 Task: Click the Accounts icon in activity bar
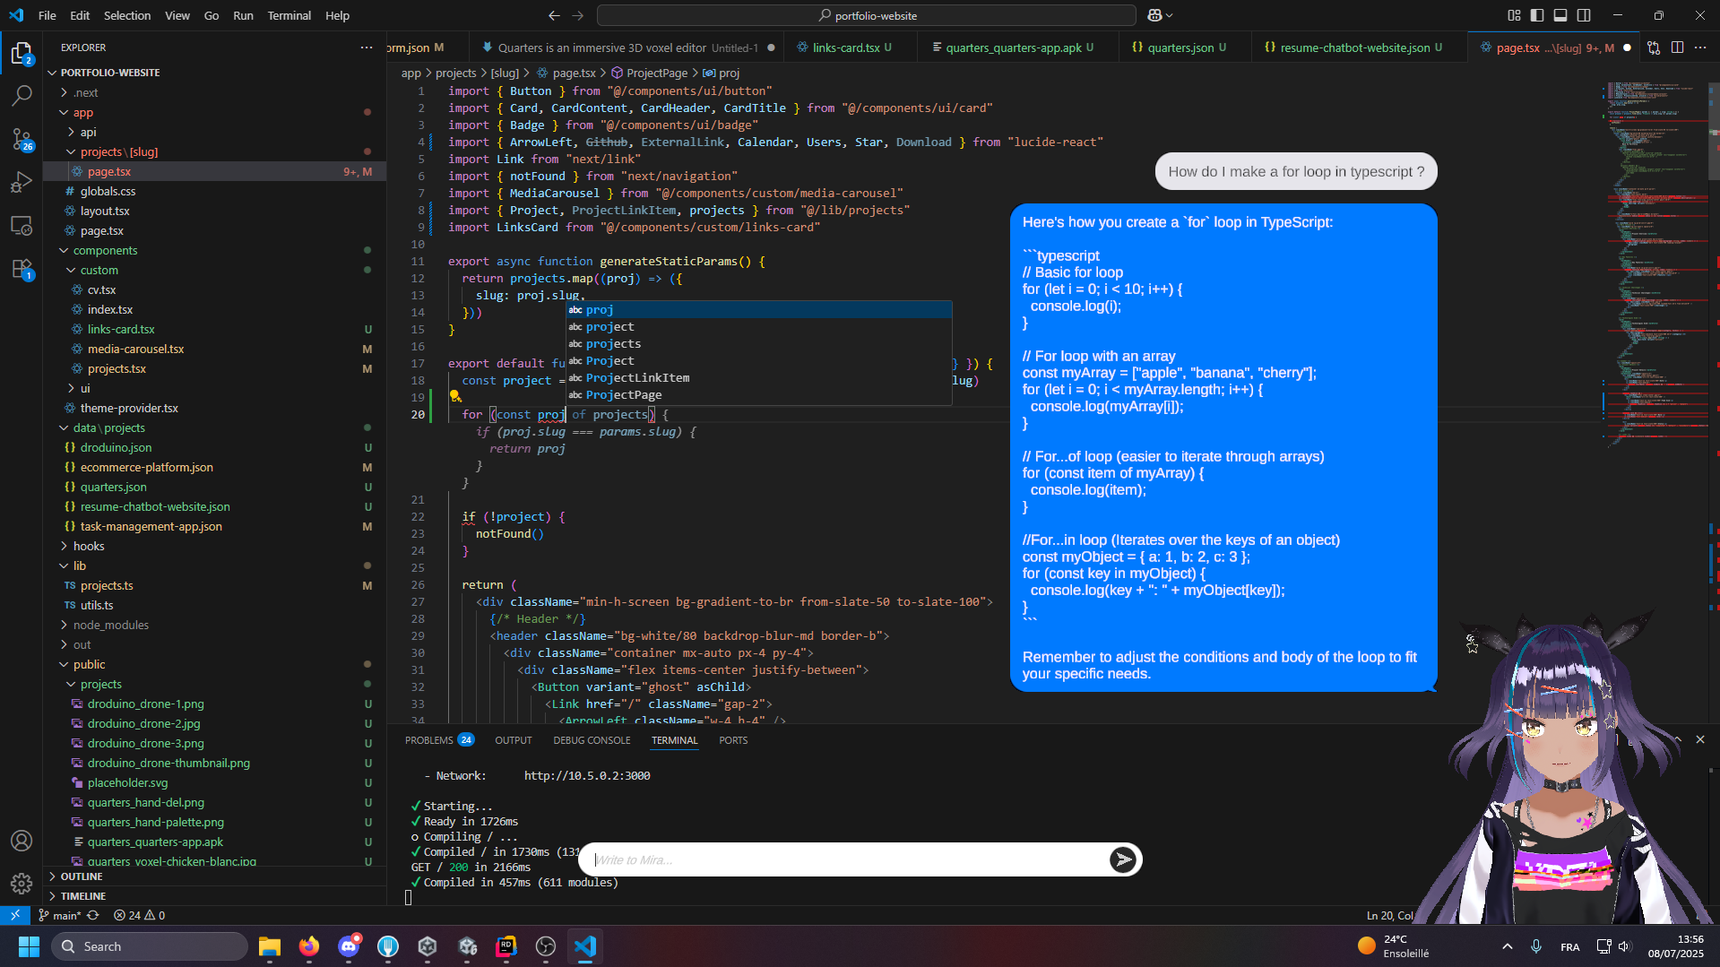22,841
